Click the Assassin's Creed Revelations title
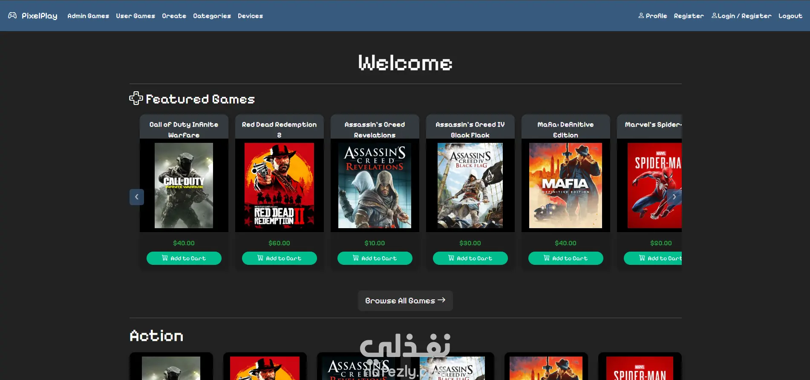810x380 pixels. pos(375,130)
